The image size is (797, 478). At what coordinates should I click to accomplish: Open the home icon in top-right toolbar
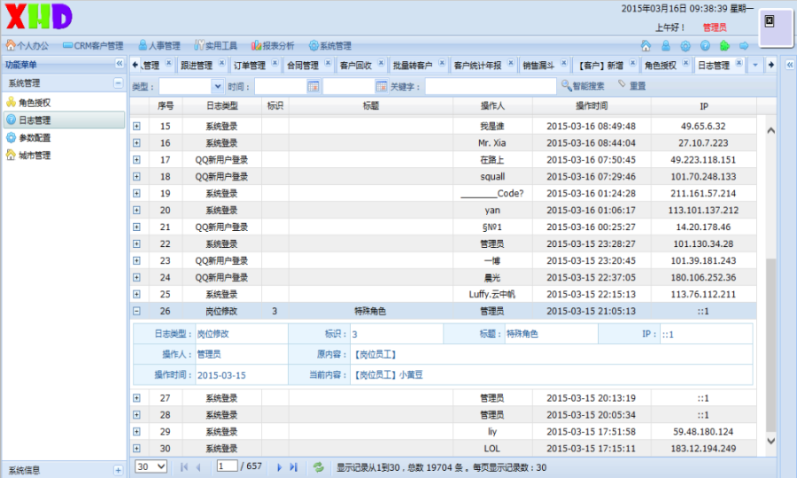point(646,46)
